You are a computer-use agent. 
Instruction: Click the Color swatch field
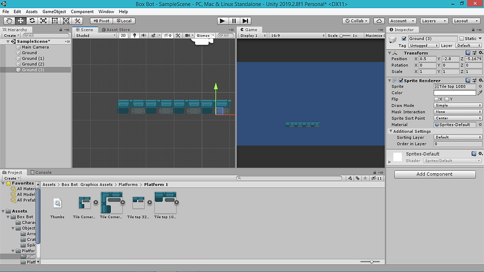pos(455,93)
